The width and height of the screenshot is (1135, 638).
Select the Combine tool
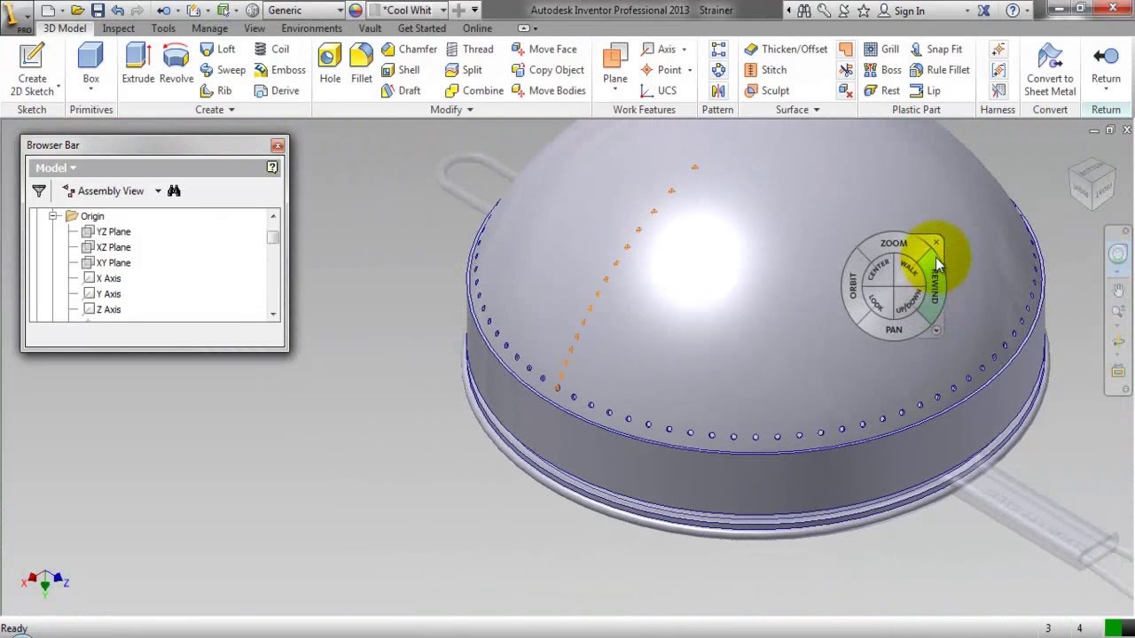coord(474,90)
